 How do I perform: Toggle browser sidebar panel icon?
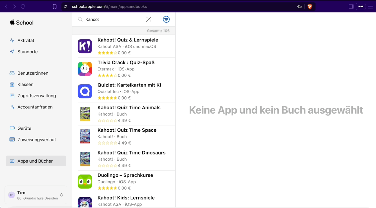[351, 6]
